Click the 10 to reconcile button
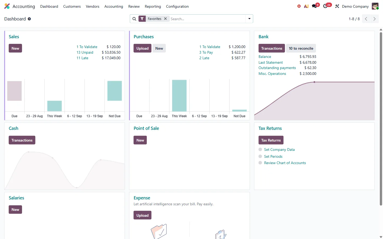The height and width of the screenshot is (239, 383). coord(301,48)
